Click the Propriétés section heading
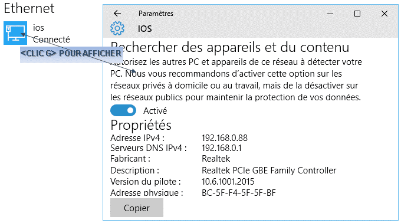Viewport: 401px width, 223px height. (141, 125)
